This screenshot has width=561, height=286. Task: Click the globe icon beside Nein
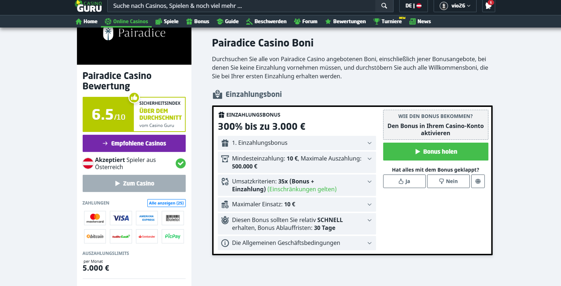[478, 181]
